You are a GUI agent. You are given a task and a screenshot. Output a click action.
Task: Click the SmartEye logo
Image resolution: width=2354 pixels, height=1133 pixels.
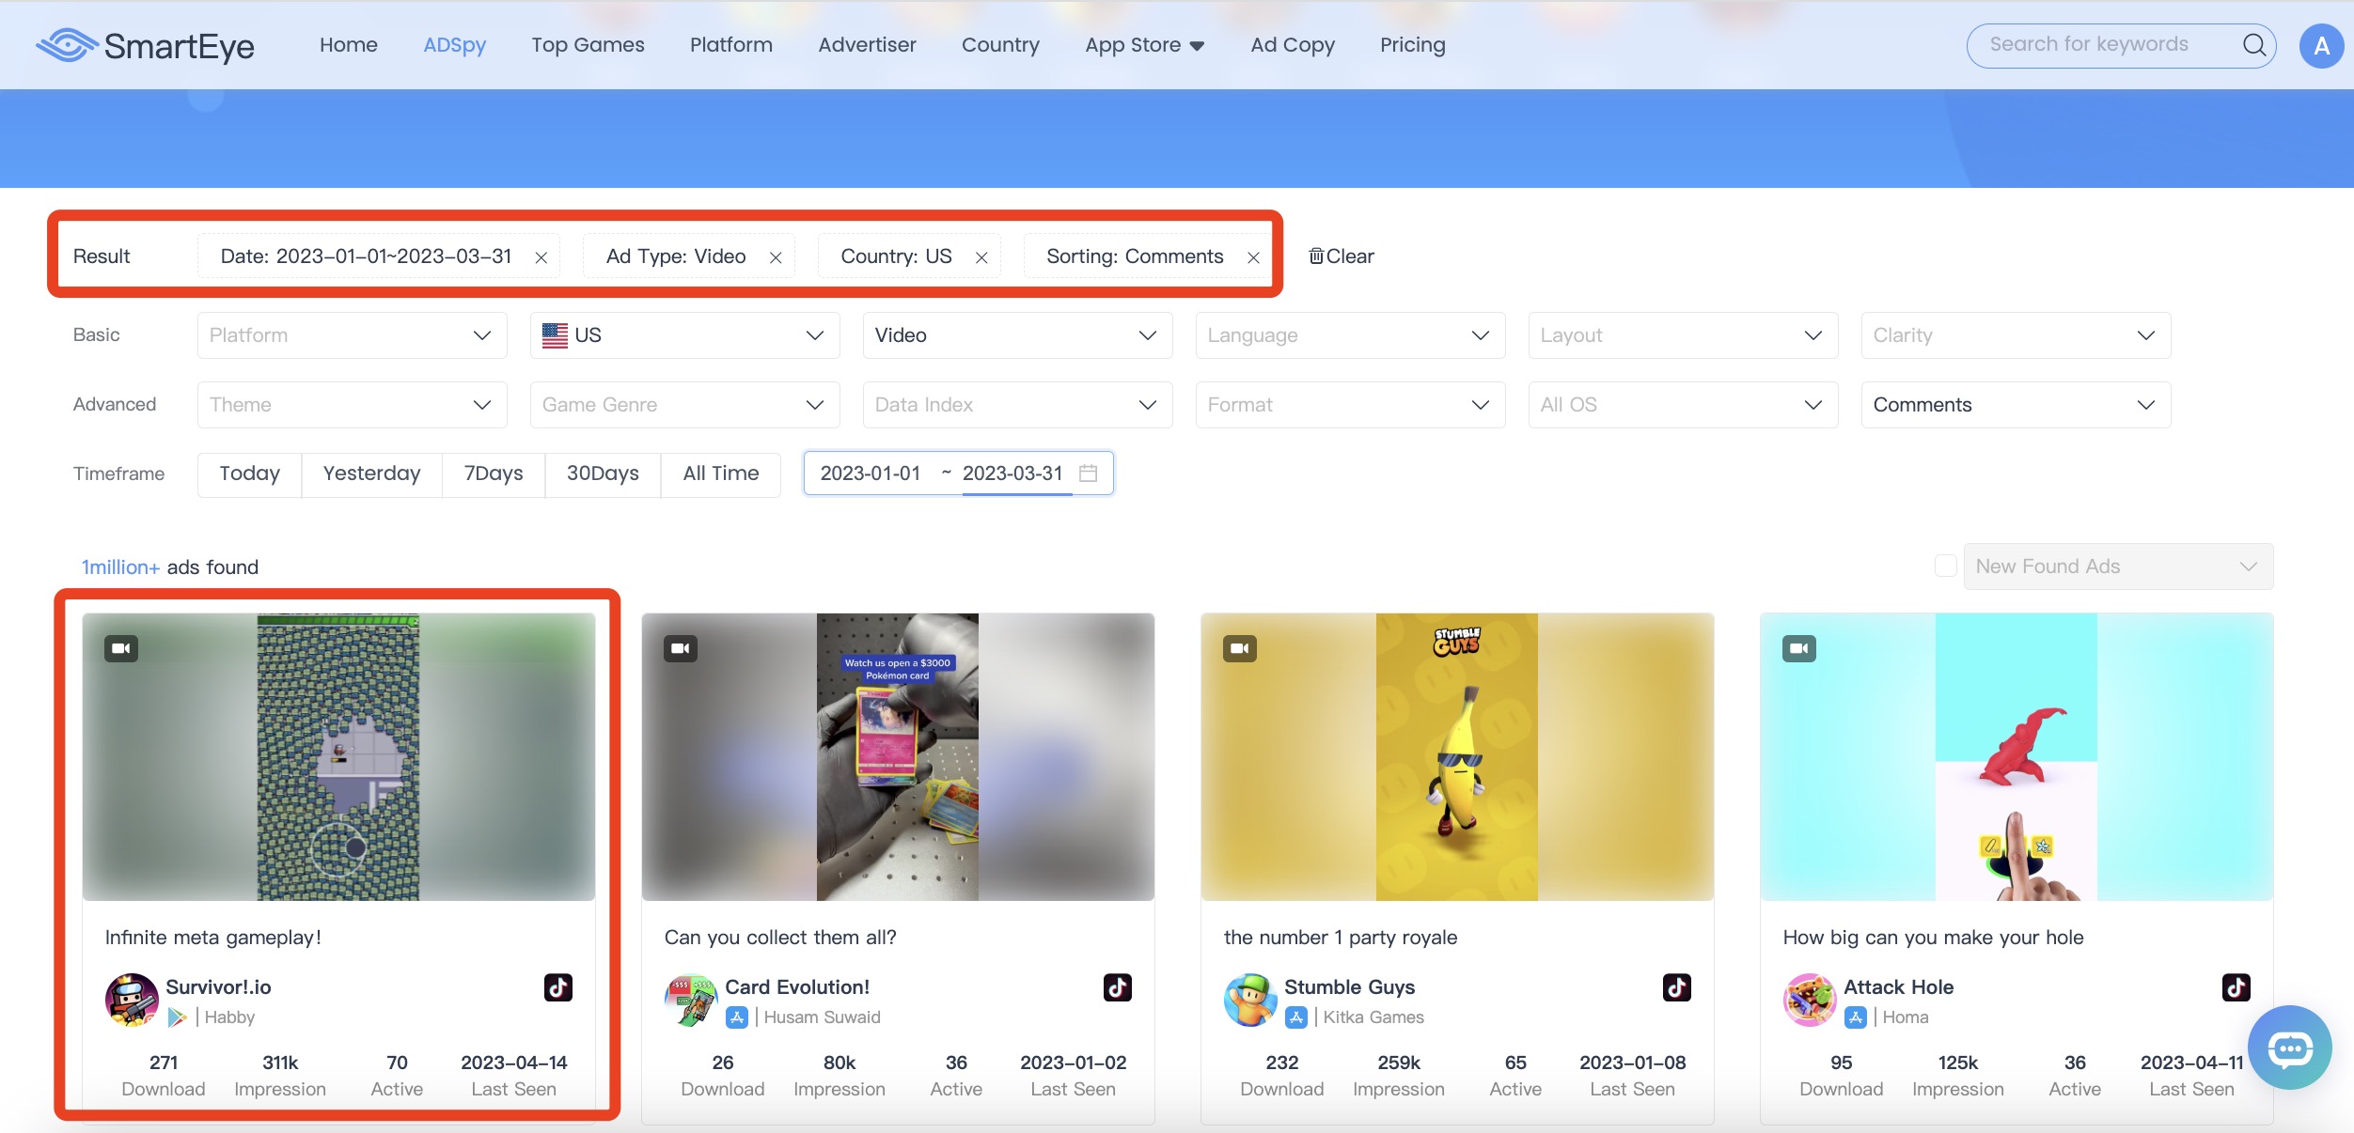click(x=146, y=45)
